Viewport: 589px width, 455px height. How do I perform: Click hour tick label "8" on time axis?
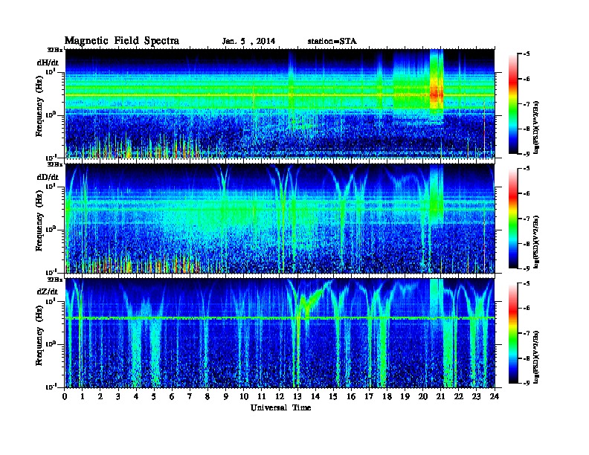[207, 396]
